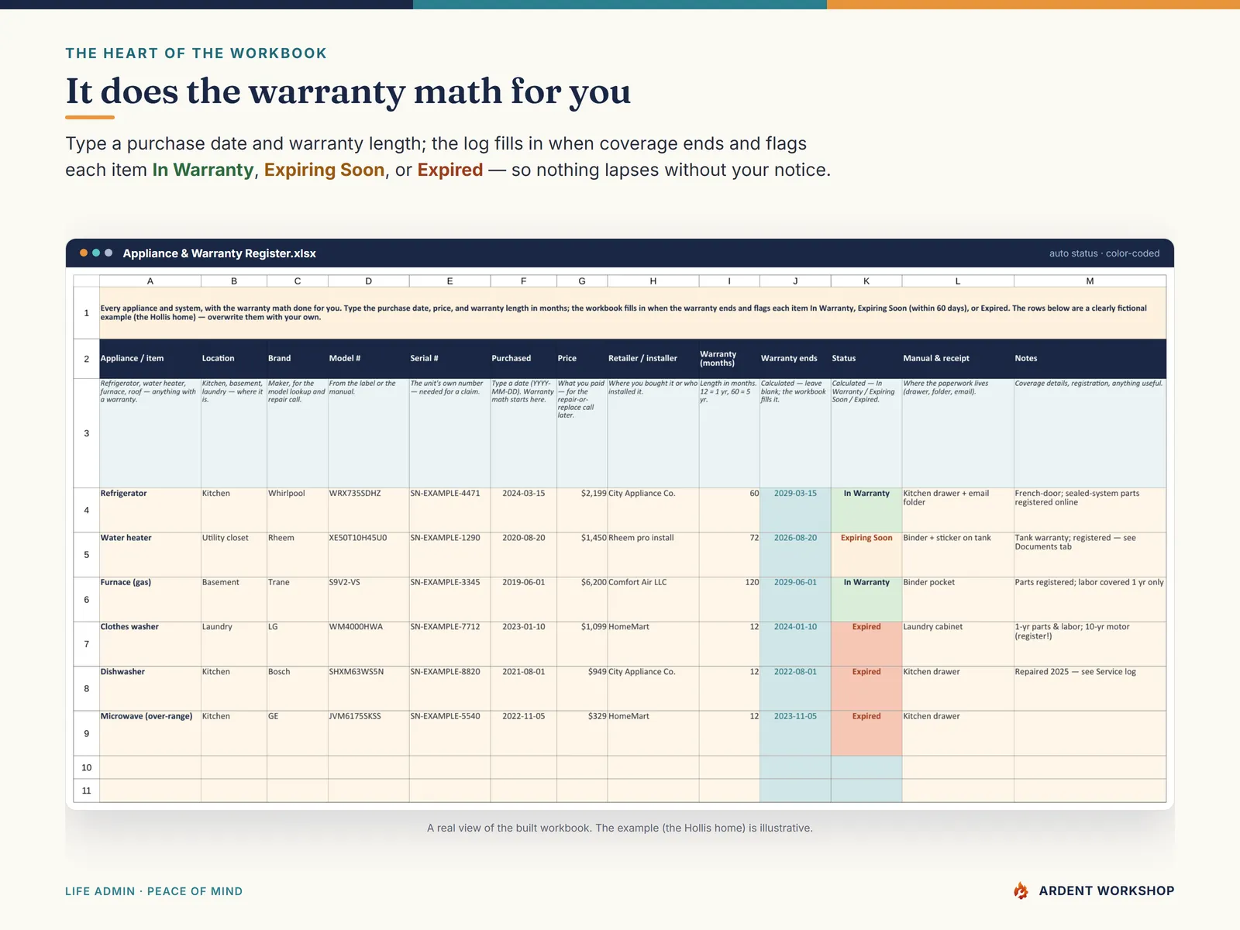Select the Water heater cell
This screenshot has width=1240, height=930.
150,555
